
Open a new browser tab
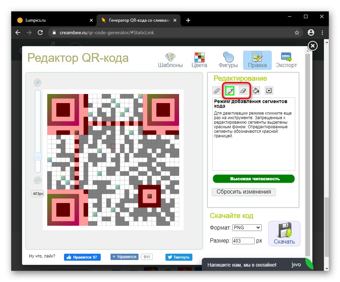click(x=188, y=20)
